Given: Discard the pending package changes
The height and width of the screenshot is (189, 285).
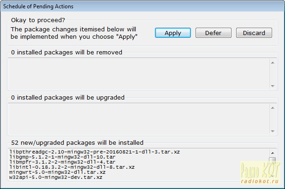Looking at the screenshot, I should [254, 33].
